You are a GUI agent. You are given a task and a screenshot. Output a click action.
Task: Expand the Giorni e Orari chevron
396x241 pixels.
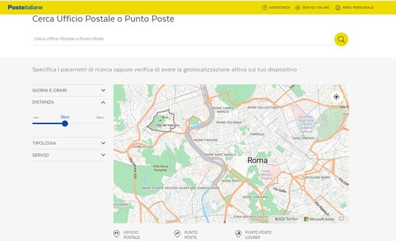[103, 90]
